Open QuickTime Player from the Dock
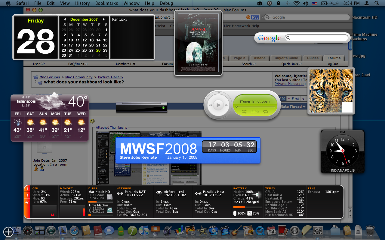The width and height of the screenshot is (385, 240). point(260,231)
